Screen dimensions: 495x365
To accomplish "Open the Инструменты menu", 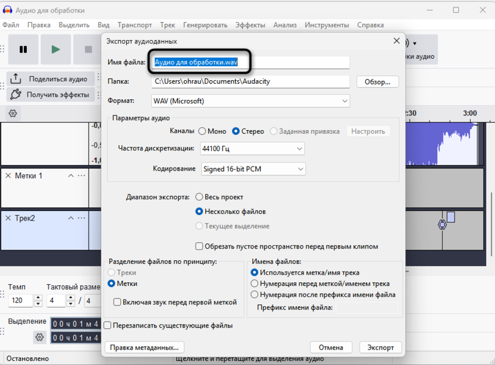I will 327,25.
